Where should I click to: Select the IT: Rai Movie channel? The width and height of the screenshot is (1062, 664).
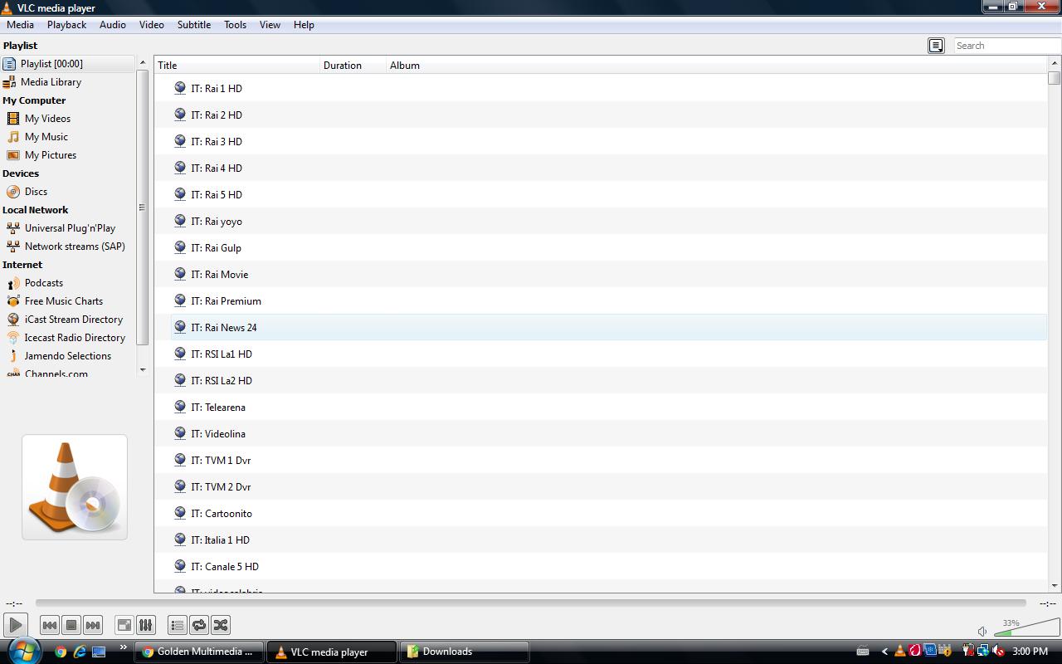219,275
